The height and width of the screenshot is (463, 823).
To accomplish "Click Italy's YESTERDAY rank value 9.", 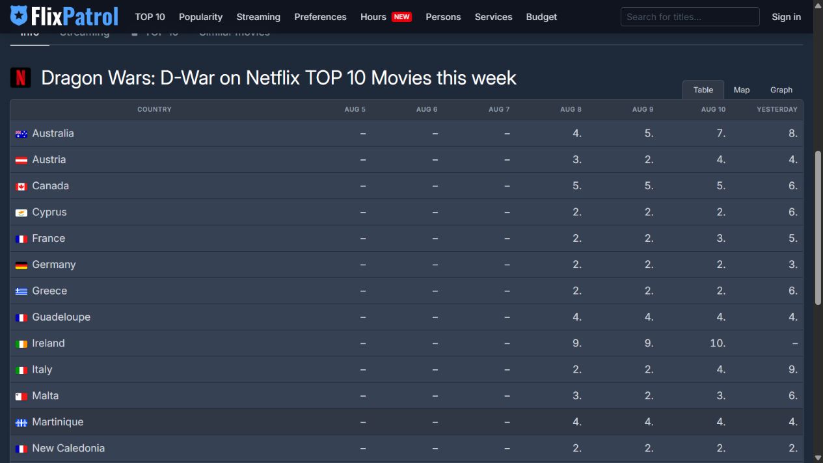I will 793,369.
